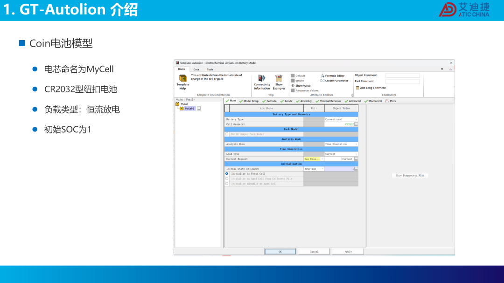Image resolution: width=504 pixels, height=283 pixels.
Task: Click the Show Value eye icon
Action: [x=293, y=86]
